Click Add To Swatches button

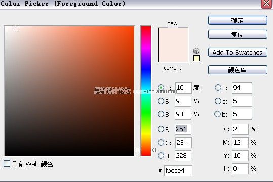click(x=238, y=52)
